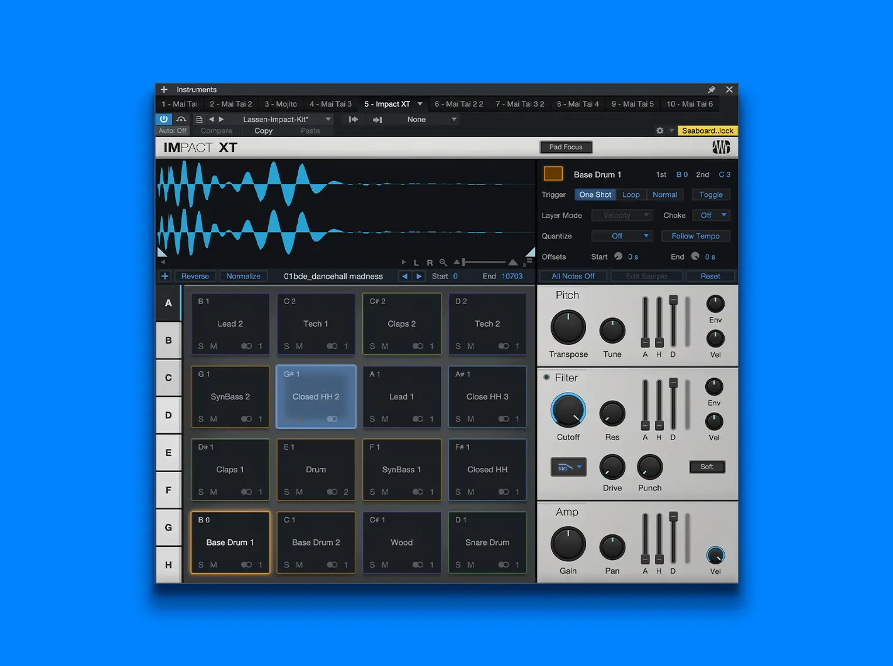Click the Offsets End knob
The height and width of the screenshot is (666, 893).
(695, 256)
